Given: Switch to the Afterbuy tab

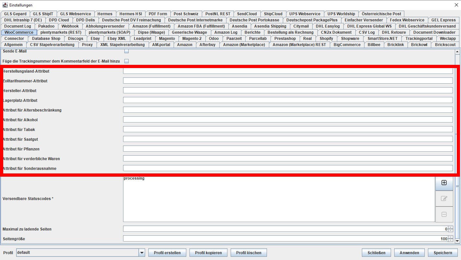Looking at the screenshot, I should (207, 45).
